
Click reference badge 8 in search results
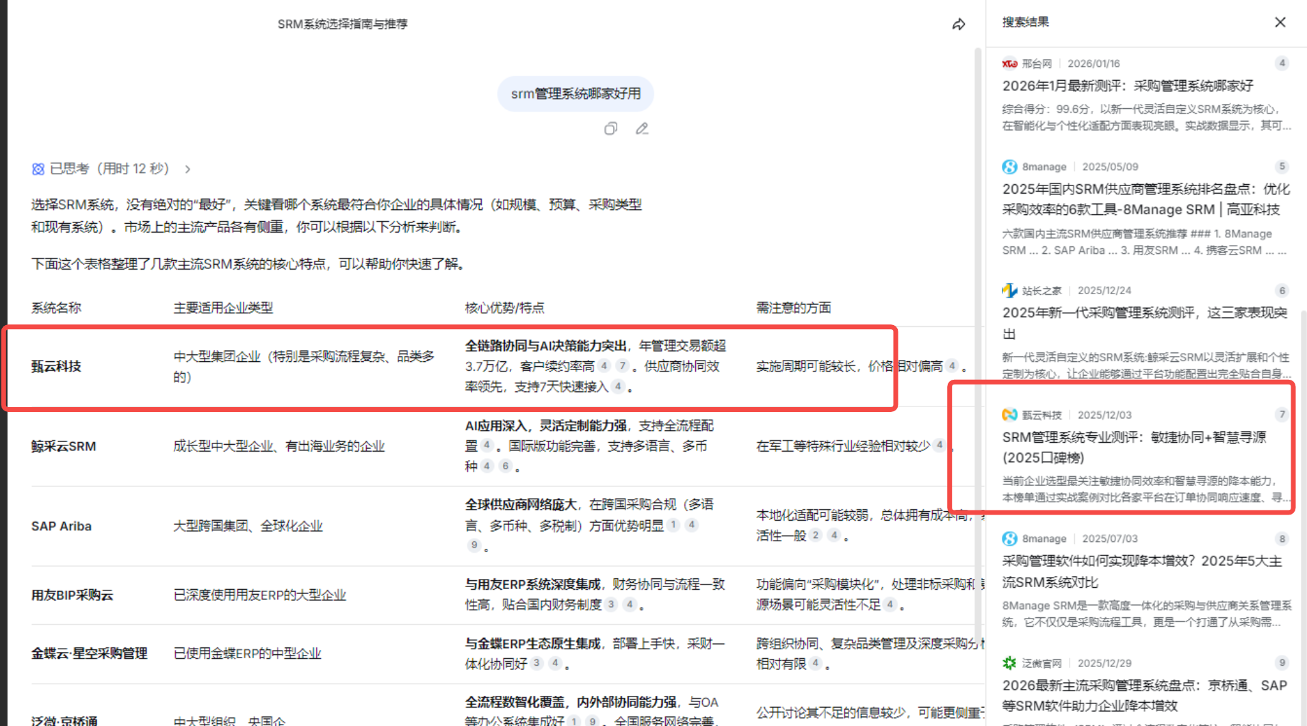tap(1282, 539)
